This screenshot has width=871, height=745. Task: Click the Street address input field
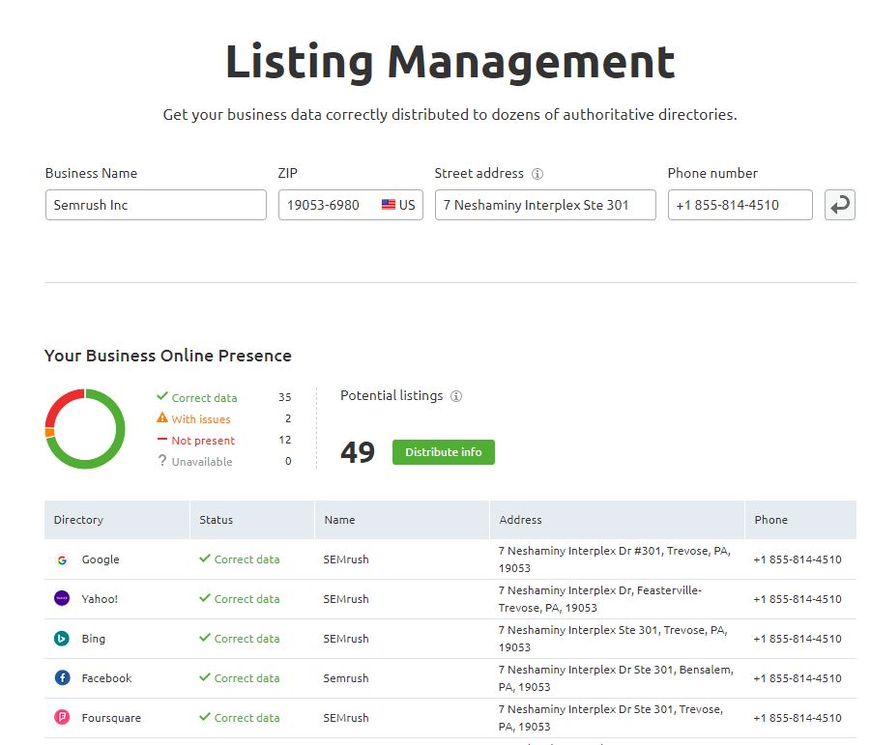click(545, 205)
